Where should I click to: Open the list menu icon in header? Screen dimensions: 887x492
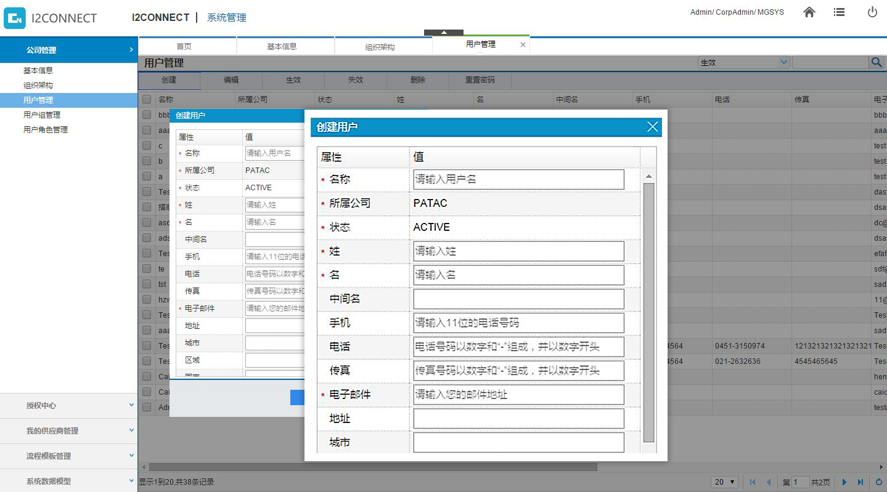839,12
